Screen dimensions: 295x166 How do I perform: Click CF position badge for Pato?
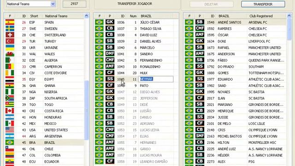click(x=110, y=85)
